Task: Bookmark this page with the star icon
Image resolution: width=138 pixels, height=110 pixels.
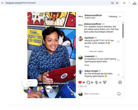Action: point(117,3)
